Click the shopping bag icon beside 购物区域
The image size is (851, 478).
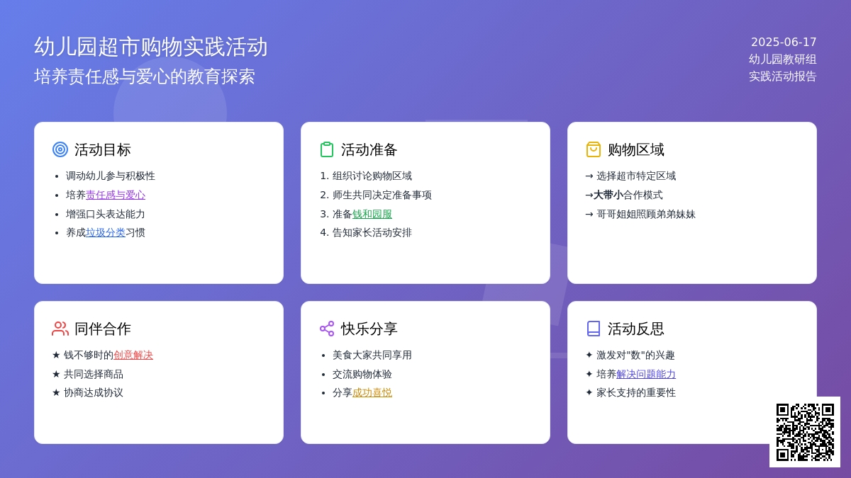(594, 149)
